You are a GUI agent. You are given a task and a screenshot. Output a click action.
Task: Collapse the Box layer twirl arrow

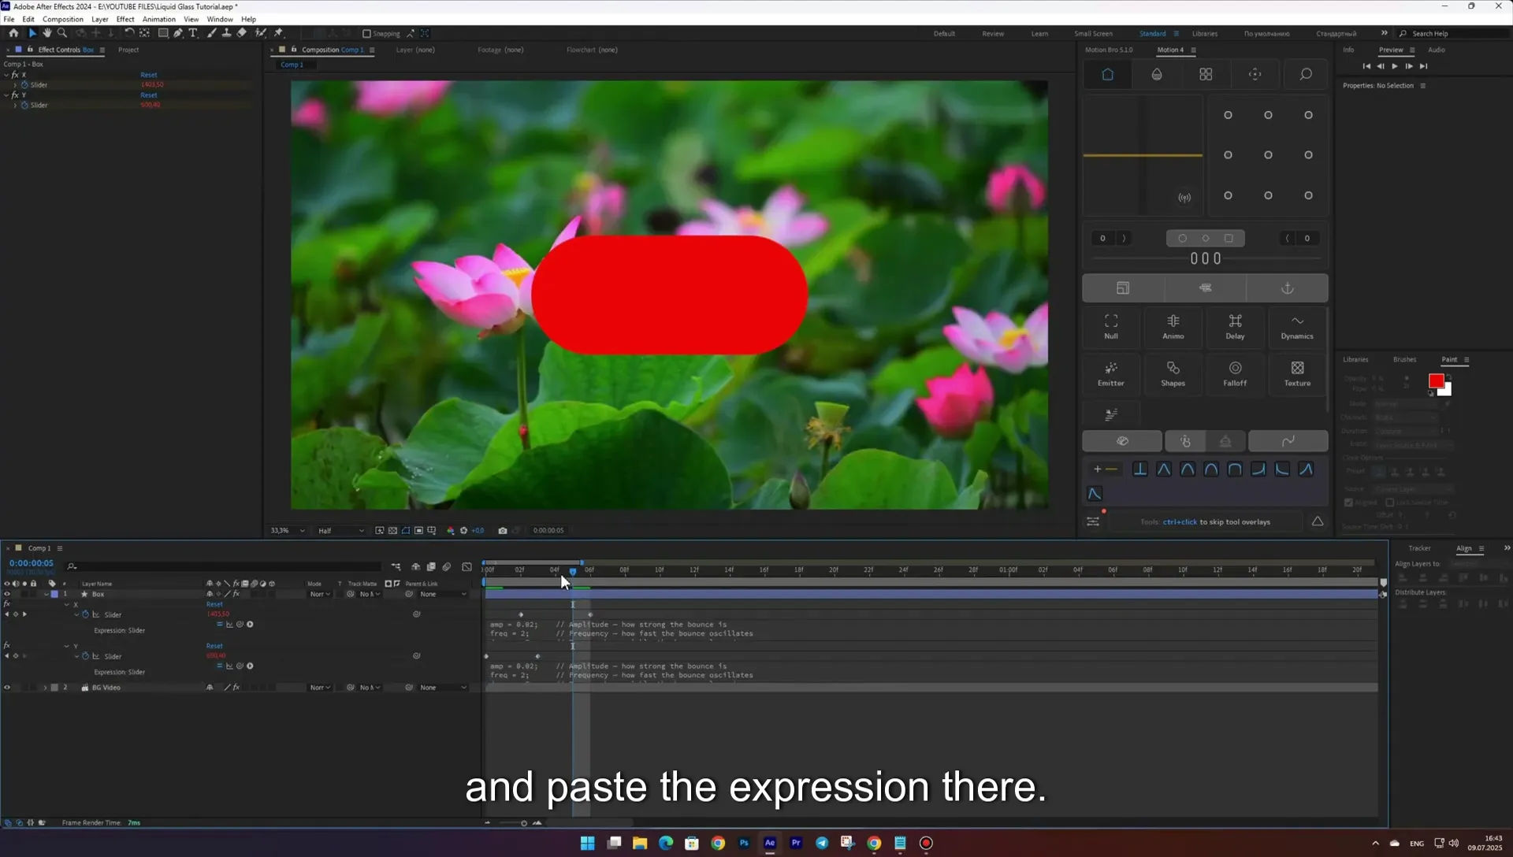(45, 594)
